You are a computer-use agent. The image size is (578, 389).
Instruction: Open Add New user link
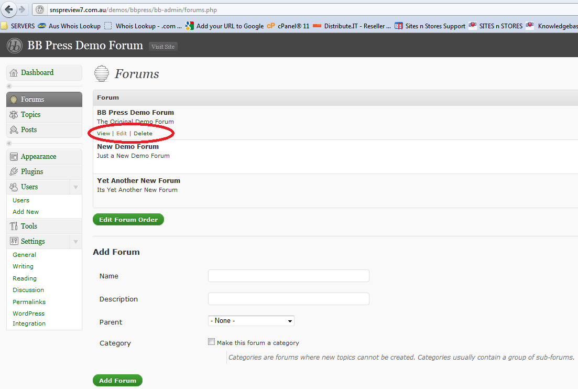tap(26, 212)
